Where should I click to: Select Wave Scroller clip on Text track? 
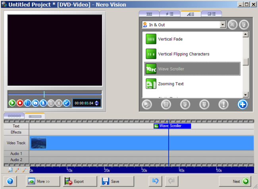(172, 126)
